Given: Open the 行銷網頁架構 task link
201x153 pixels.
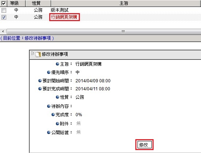Looking at the screenshot, I should (x=64, y=17).
